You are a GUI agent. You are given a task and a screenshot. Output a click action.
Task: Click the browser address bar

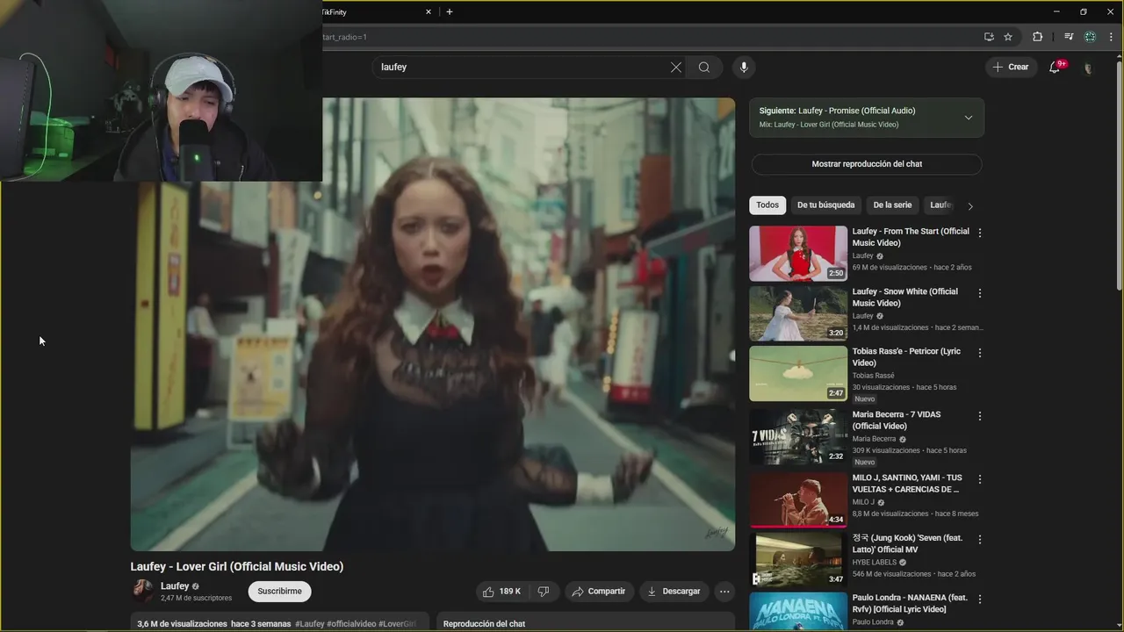(650, 37)
